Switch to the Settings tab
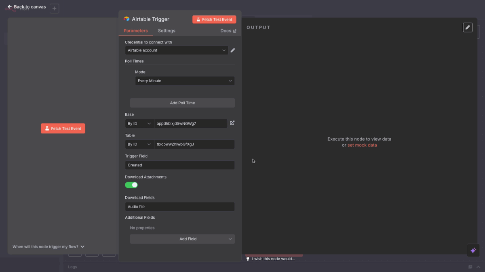Screen dimensions: 485x272 coord(167,31)
